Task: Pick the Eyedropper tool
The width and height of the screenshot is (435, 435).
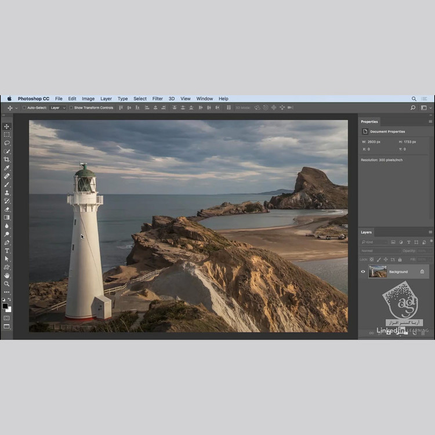Action: (x=7, y=168)
